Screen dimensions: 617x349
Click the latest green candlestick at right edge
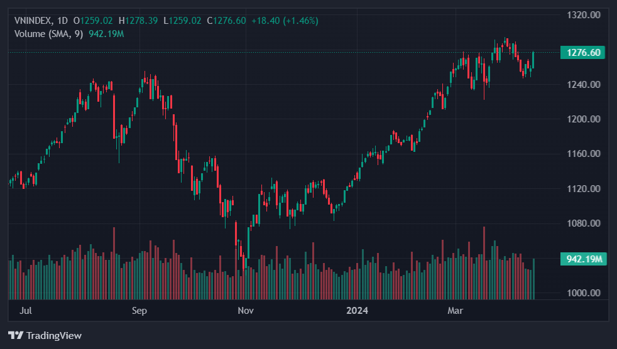coord(533,60)
